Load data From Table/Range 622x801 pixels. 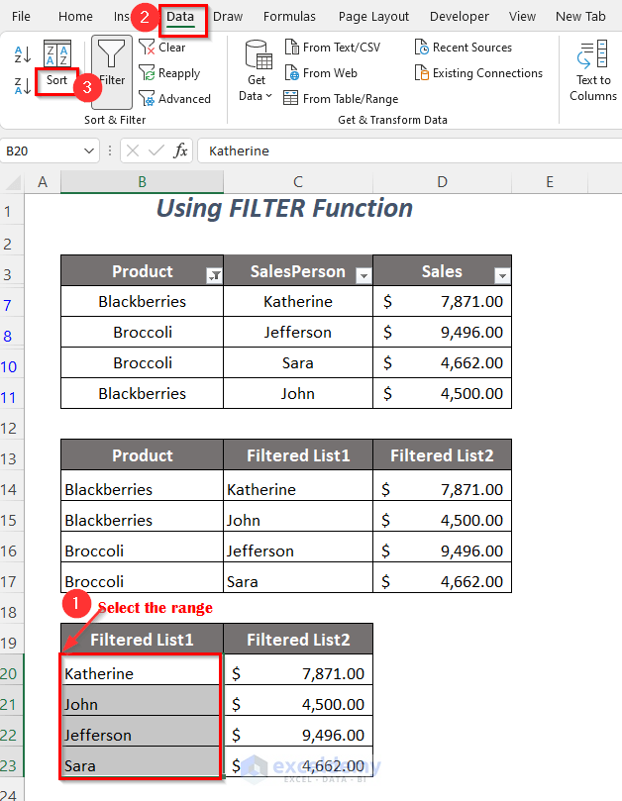click(341, 99)
